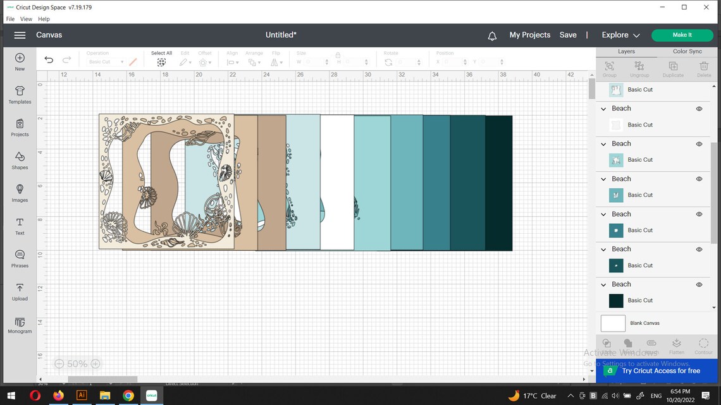721x405 pixels.
Task: Click the Rotate icon in toolbar
Action: point(388,63)
